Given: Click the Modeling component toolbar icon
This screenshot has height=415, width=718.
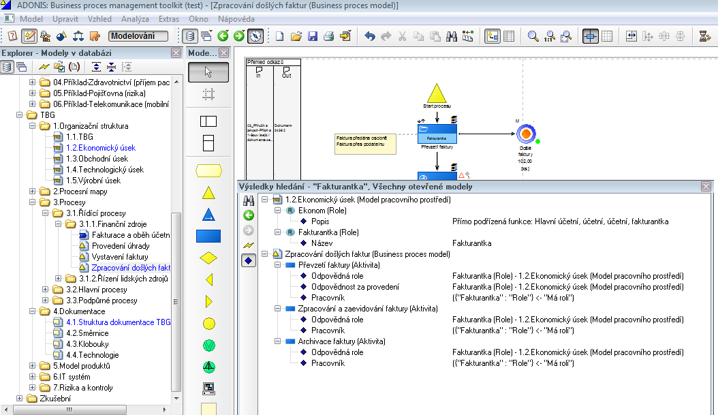Looking at the screenshot, I should [29, 35].
